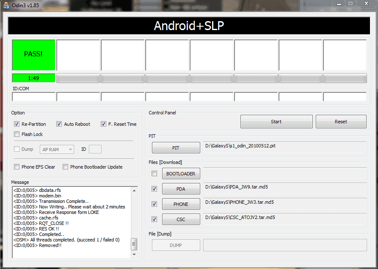The width and height of the screenshot is (378, 269).
Task: Toggle the Re-Partition checkbox
Action: (17, 124)
